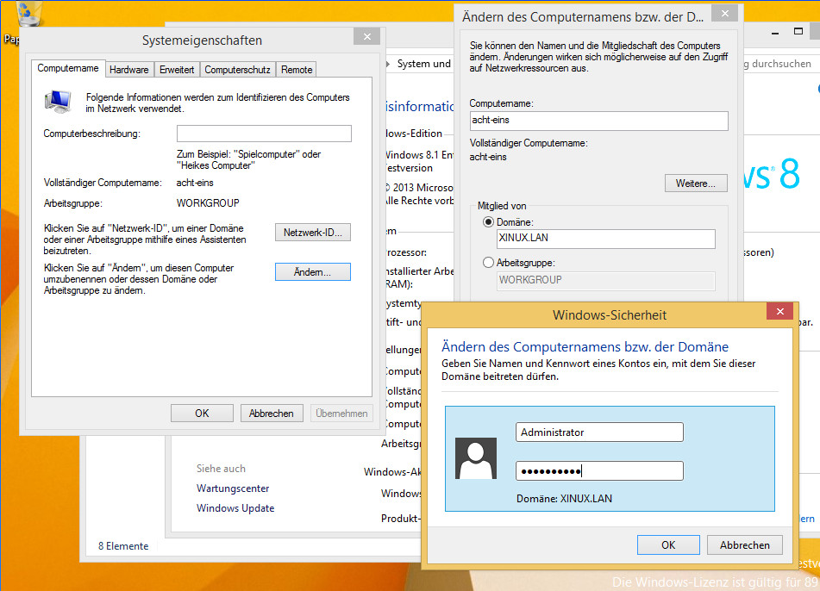This screenshot has width=820, height=591.
Task: Click the password field in the security dialog
Action: (598, 470)
